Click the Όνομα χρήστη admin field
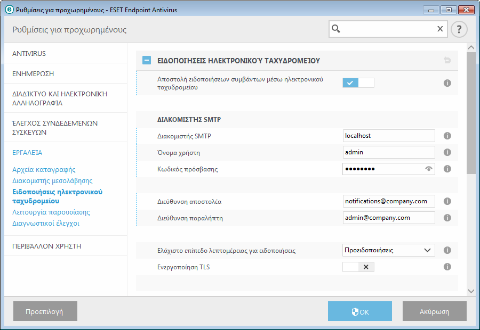This screenshot has width=480, height=330. tap(389, 152)
